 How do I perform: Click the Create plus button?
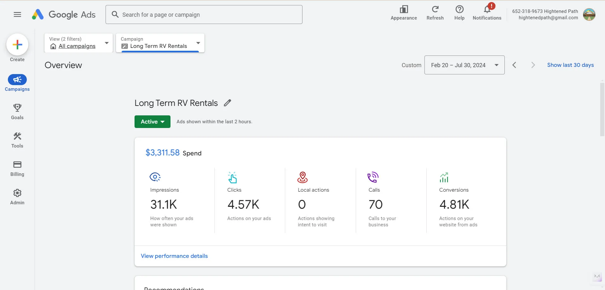coord(17,44)
